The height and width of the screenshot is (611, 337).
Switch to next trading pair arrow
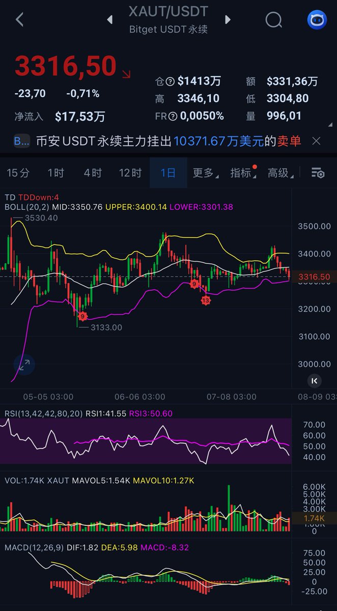tap(228, 20)
